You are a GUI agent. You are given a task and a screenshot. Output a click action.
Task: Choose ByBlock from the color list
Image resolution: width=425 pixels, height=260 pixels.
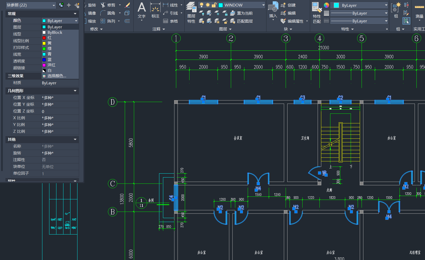pyautogui.click(x=55, y=33)
